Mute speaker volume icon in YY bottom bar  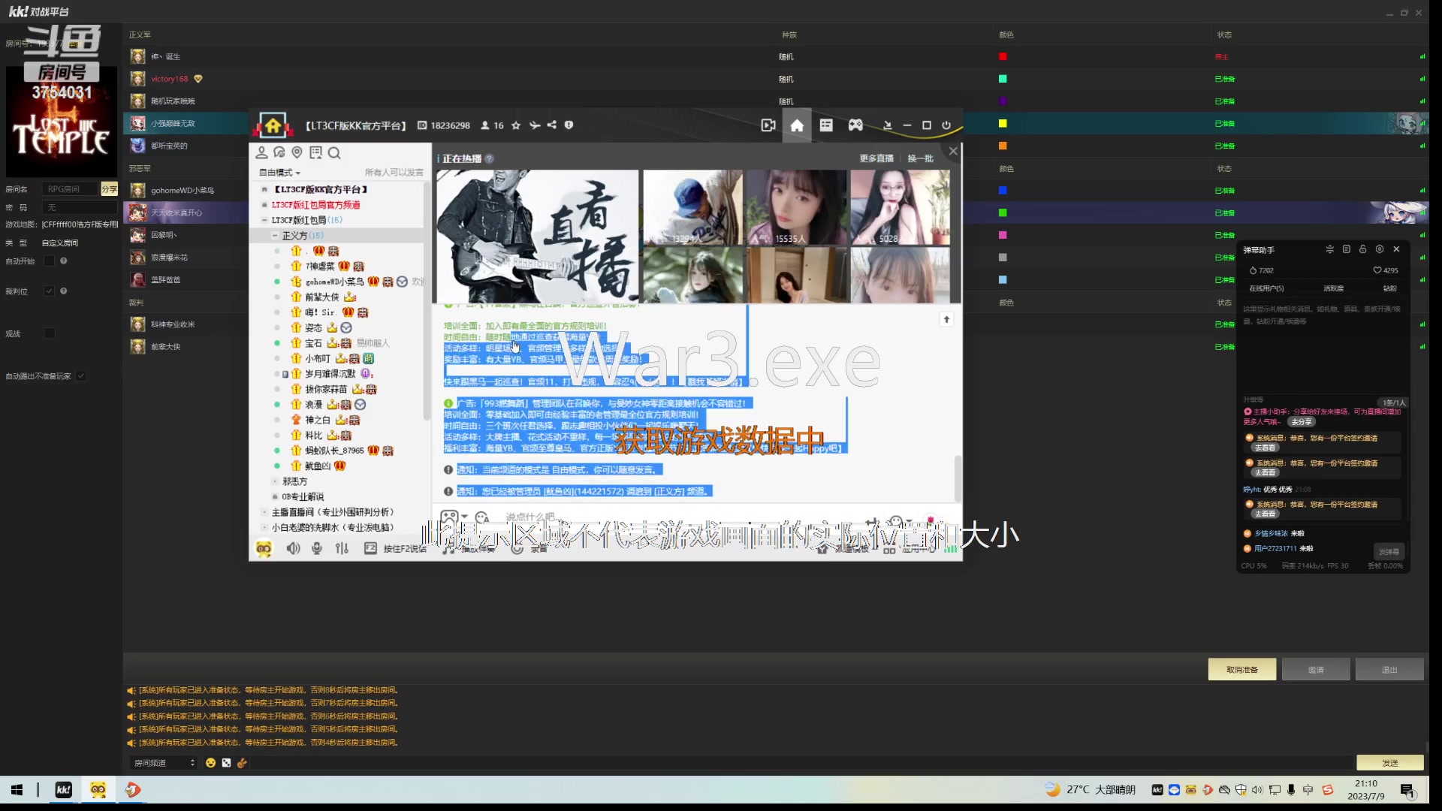point(293,548)
